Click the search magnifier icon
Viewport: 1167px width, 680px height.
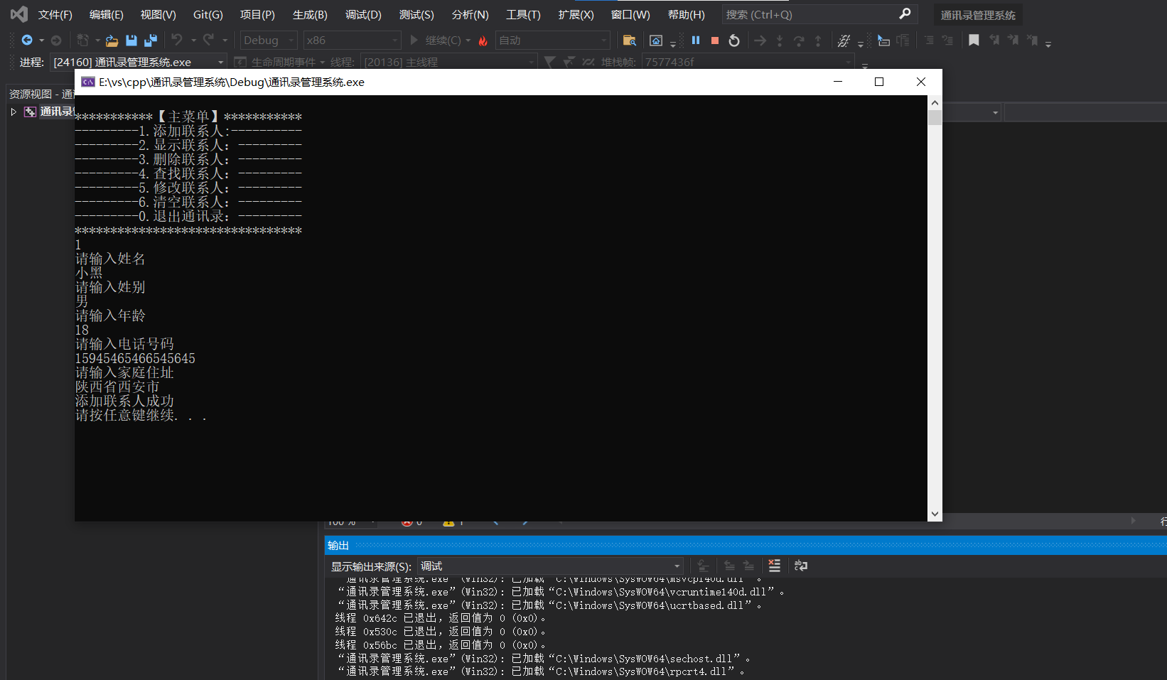(x=905, y=14)
